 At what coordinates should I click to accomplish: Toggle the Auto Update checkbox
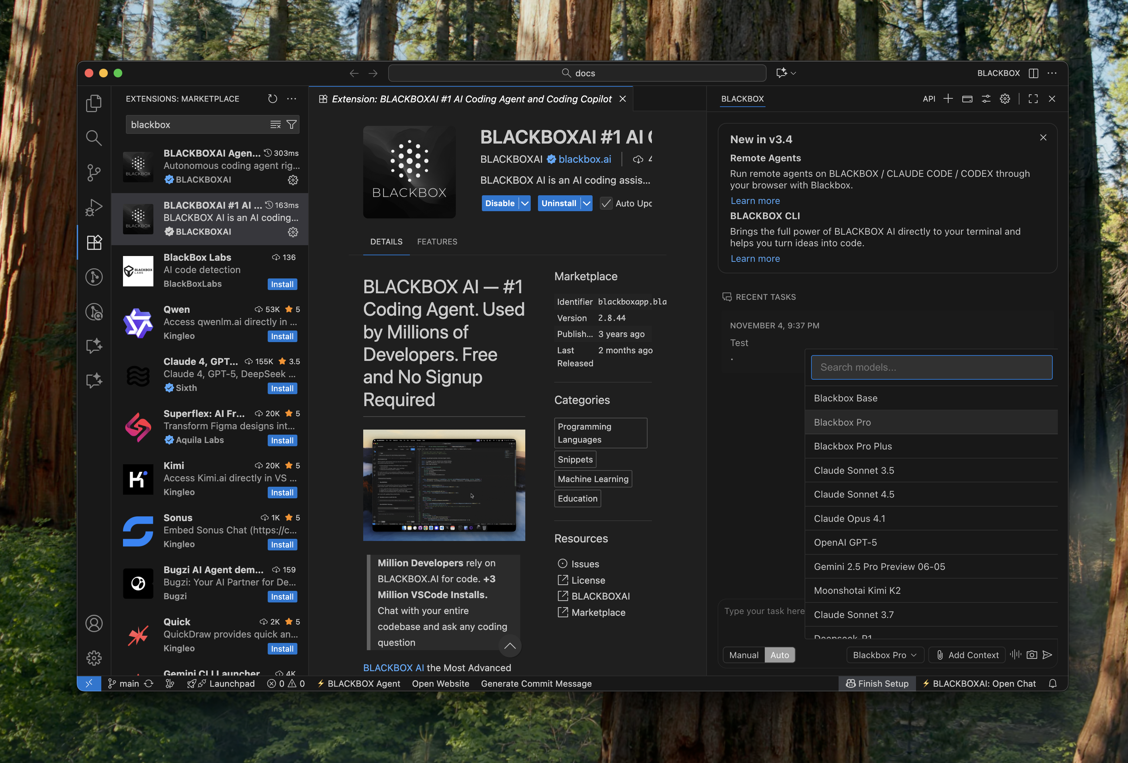(x=606, y=204)
